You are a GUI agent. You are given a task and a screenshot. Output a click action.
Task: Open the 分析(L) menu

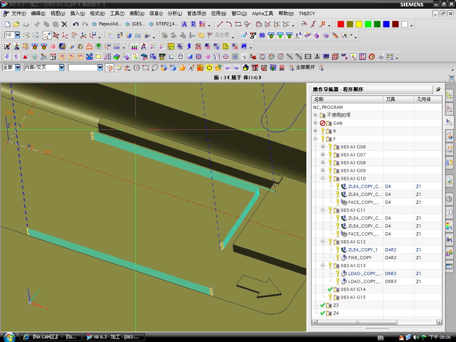pos(175,13)
